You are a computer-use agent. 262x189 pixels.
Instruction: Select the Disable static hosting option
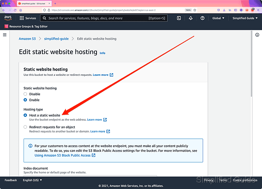(25, 94)
